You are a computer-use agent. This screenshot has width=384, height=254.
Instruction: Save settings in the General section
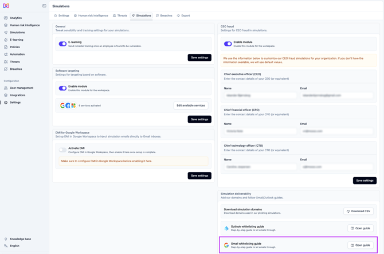[199, 57]
